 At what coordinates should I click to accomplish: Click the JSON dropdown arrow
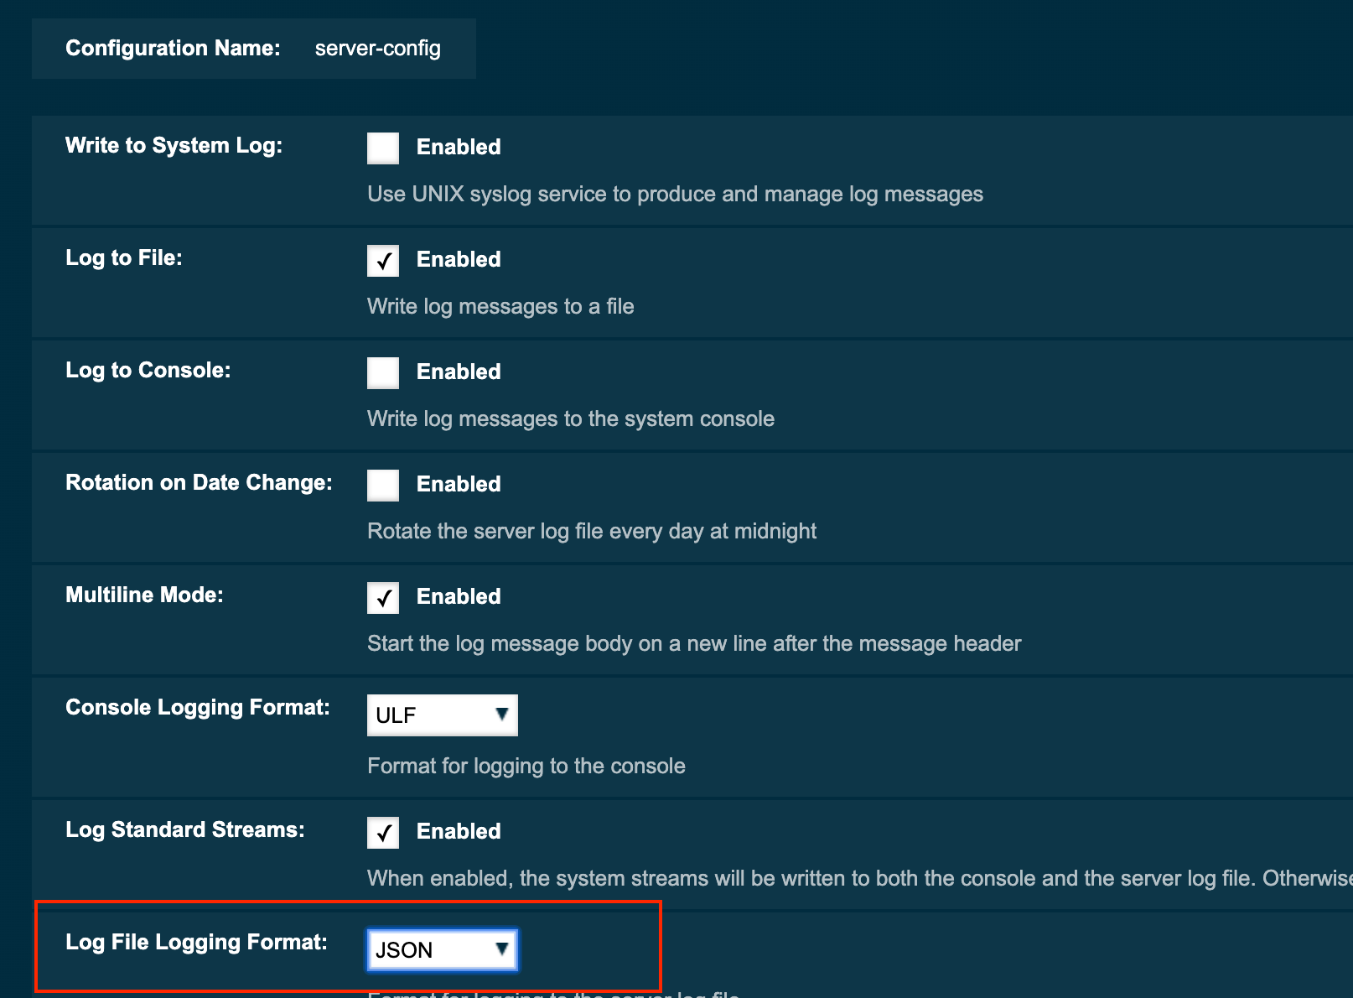pos(501,949)
